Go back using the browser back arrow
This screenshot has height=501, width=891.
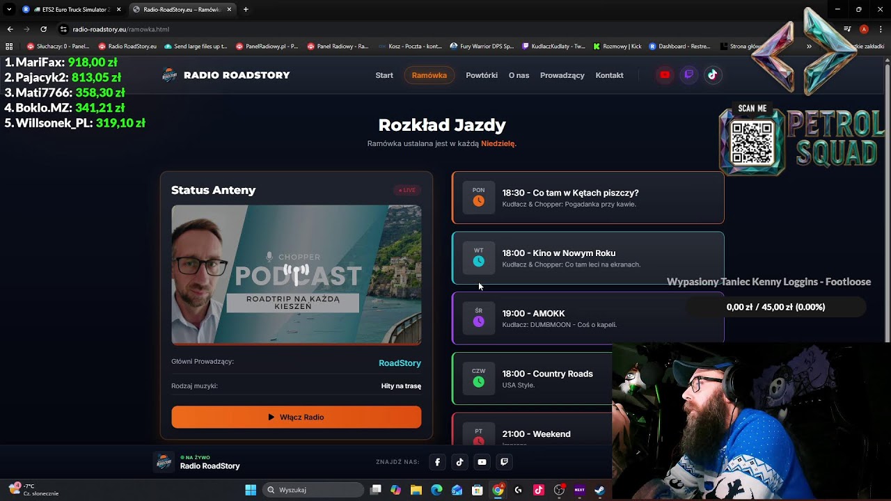click(x=10, y=29)
